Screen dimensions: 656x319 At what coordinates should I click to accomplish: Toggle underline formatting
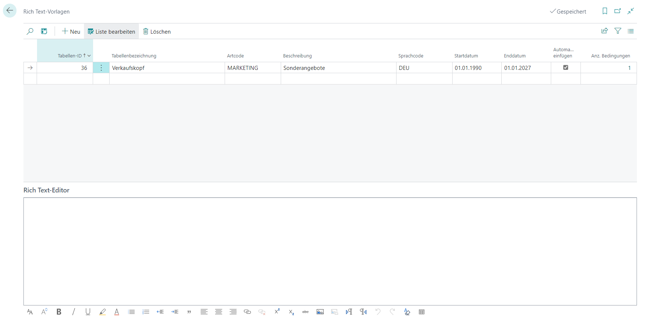pos(88,312)
